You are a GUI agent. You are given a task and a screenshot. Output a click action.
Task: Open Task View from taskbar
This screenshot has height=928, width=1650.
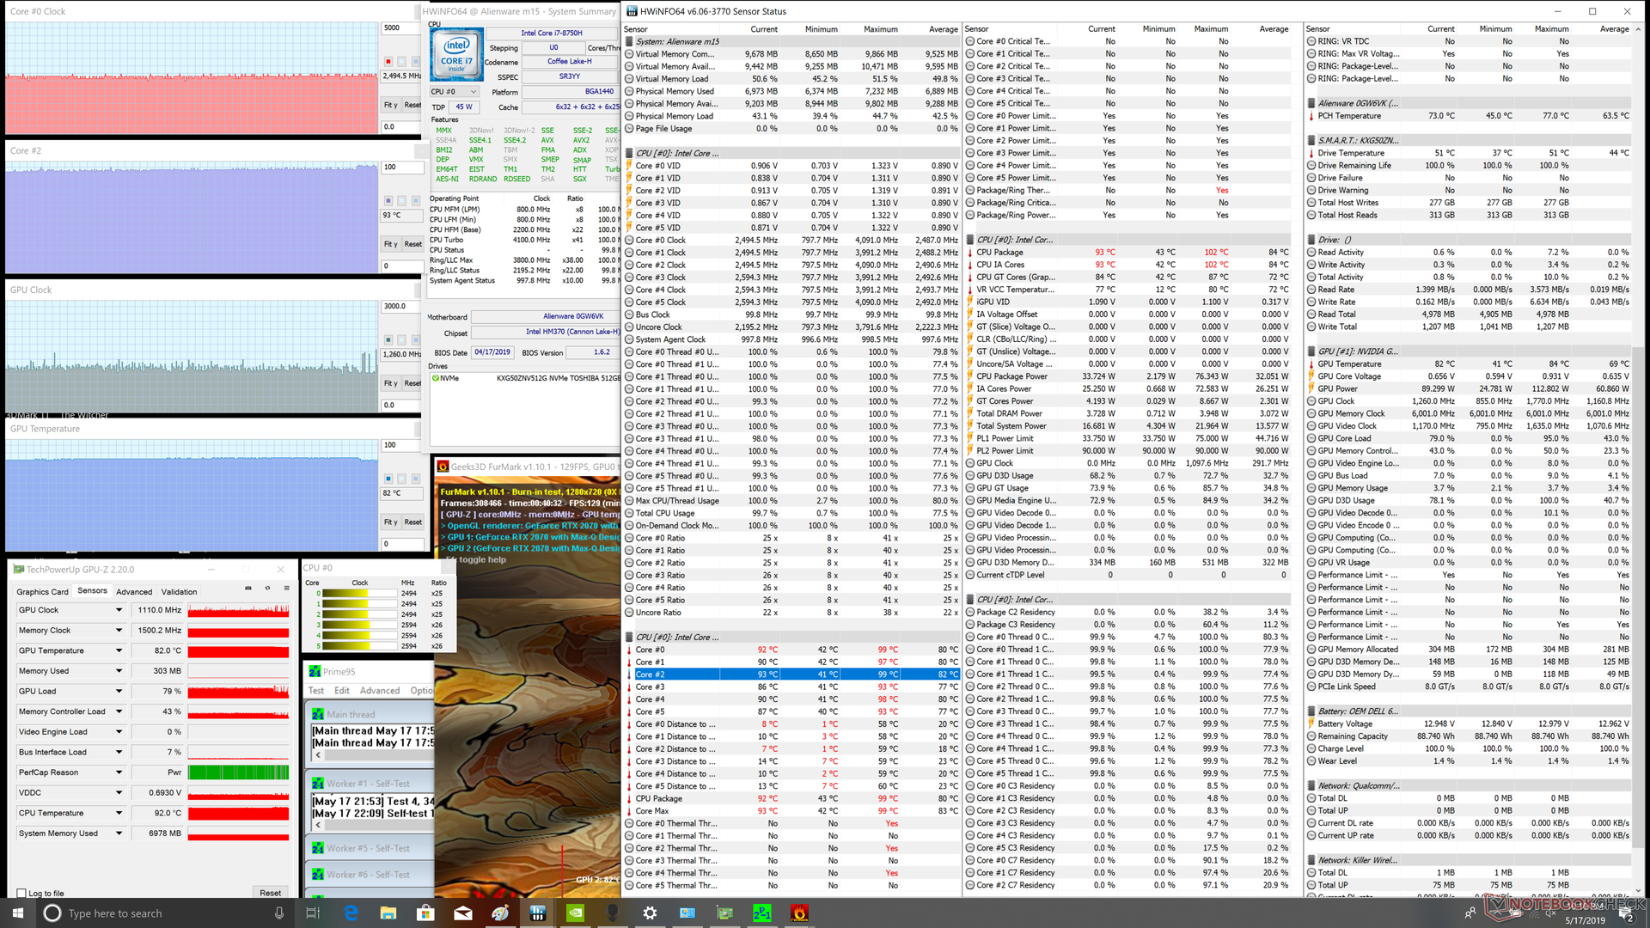[x=313, y=913]
